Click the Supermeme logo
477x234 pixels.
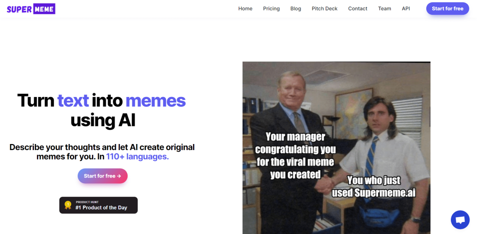coord(31,9)
